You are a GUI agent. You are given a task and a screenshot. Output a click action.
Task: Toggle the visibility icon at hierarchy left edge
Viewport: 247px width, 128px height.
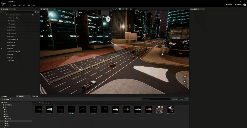point(2,49)
